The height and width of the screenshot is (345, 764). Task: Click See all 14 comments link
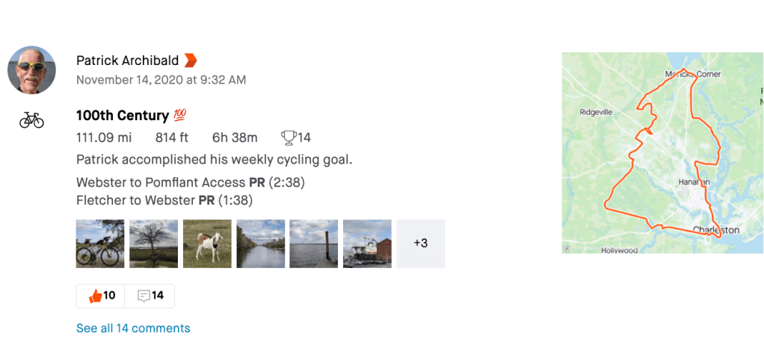point(133,329)
